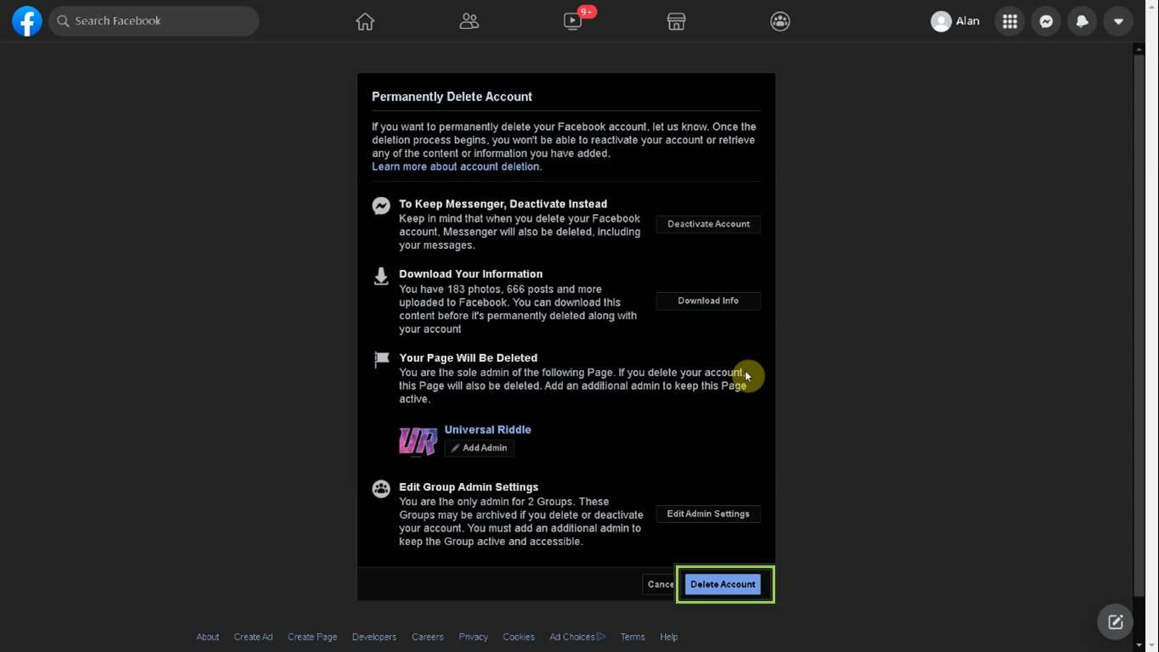Expand the account dropdown arrow
This screenshot has height=652, width=1159.
[x=1118, y=21]
